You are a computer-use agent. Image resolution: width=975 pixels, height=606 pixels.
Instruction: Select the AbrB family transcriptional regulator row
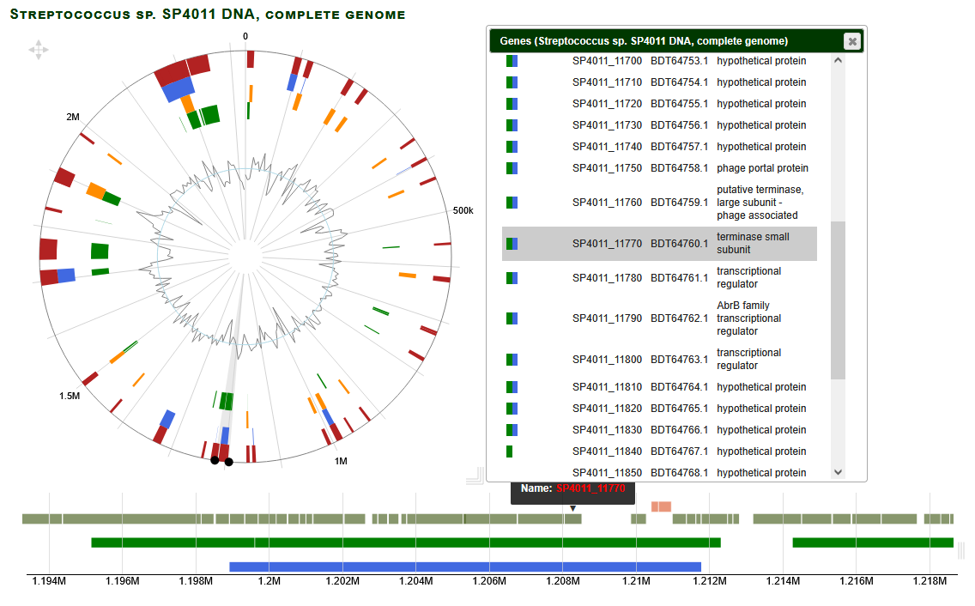[x=659, y=318]
